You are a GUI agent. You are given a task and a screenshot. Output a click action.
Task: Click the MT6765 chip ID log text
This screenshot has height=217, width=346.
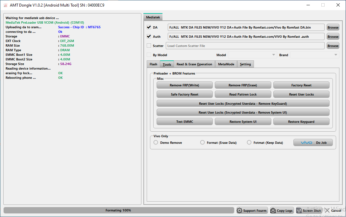coord(94,27)
